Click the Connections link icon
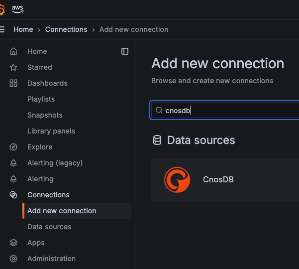Screen dimensions: 299x269 [x=13, y=195]
